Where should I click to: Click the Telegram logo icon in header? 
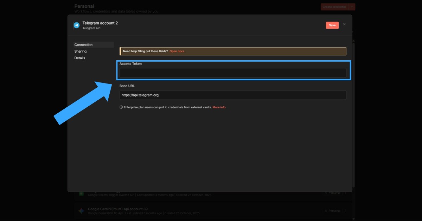[76, 25]
